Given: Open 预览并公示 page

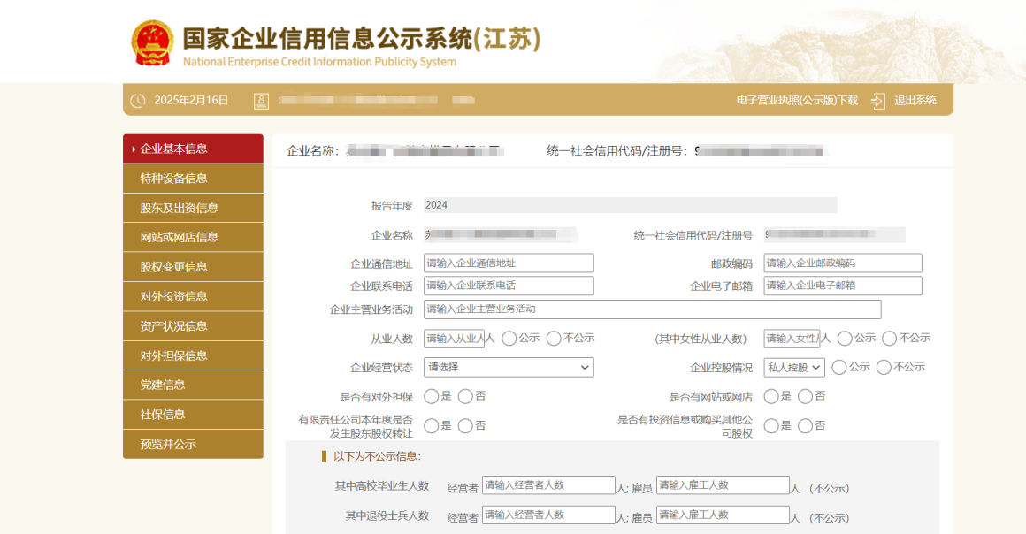Looking at the screenshot, I should point(193,445).
